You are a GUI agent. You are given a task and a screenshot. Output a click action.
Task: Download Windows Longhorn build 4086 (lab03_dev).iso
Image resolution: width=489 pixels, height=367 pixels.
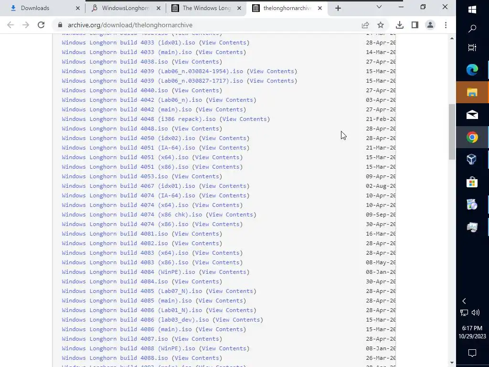(x=135, y=320)
